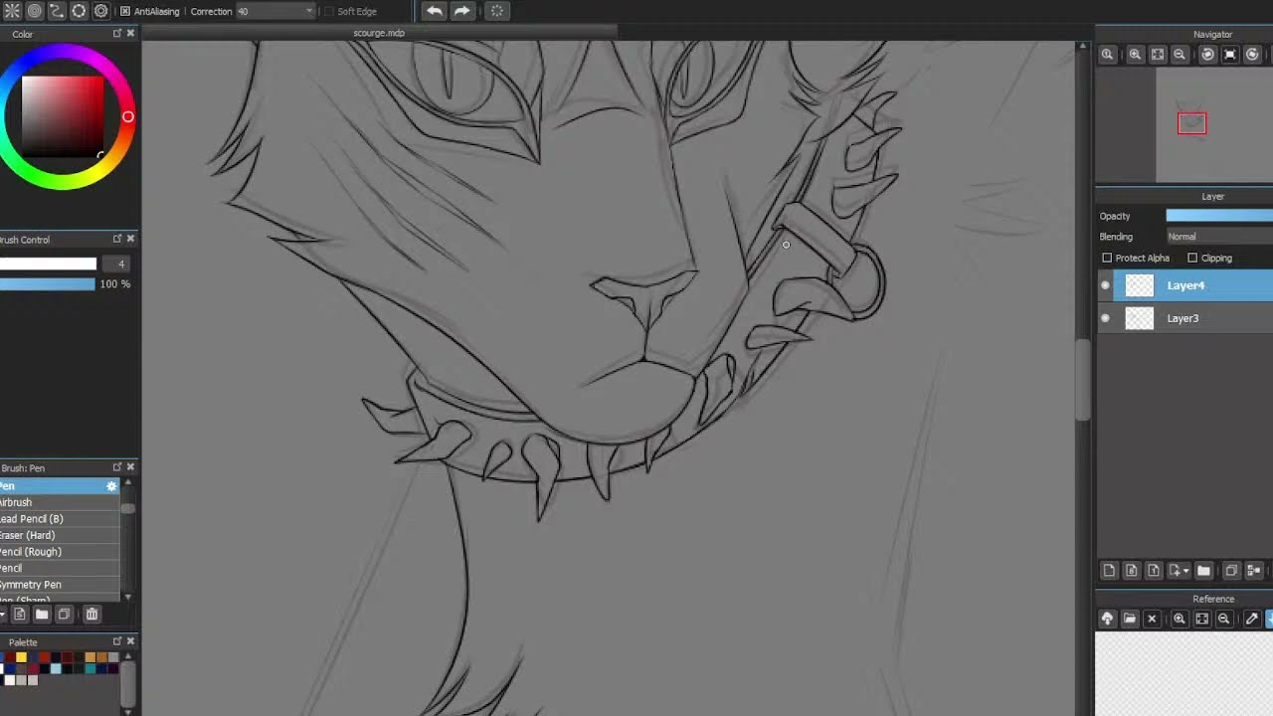Duplicate the selected brush
Image resolution: width=1273 pixels, height=716 pixels.
click(65, 615)
